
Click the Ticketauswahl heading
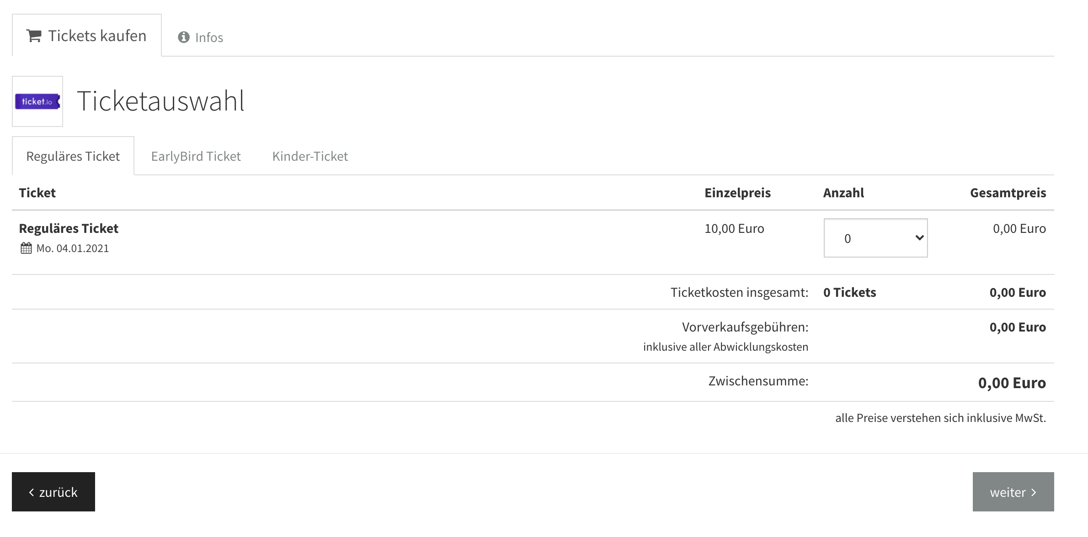click(x=161, y=101)
